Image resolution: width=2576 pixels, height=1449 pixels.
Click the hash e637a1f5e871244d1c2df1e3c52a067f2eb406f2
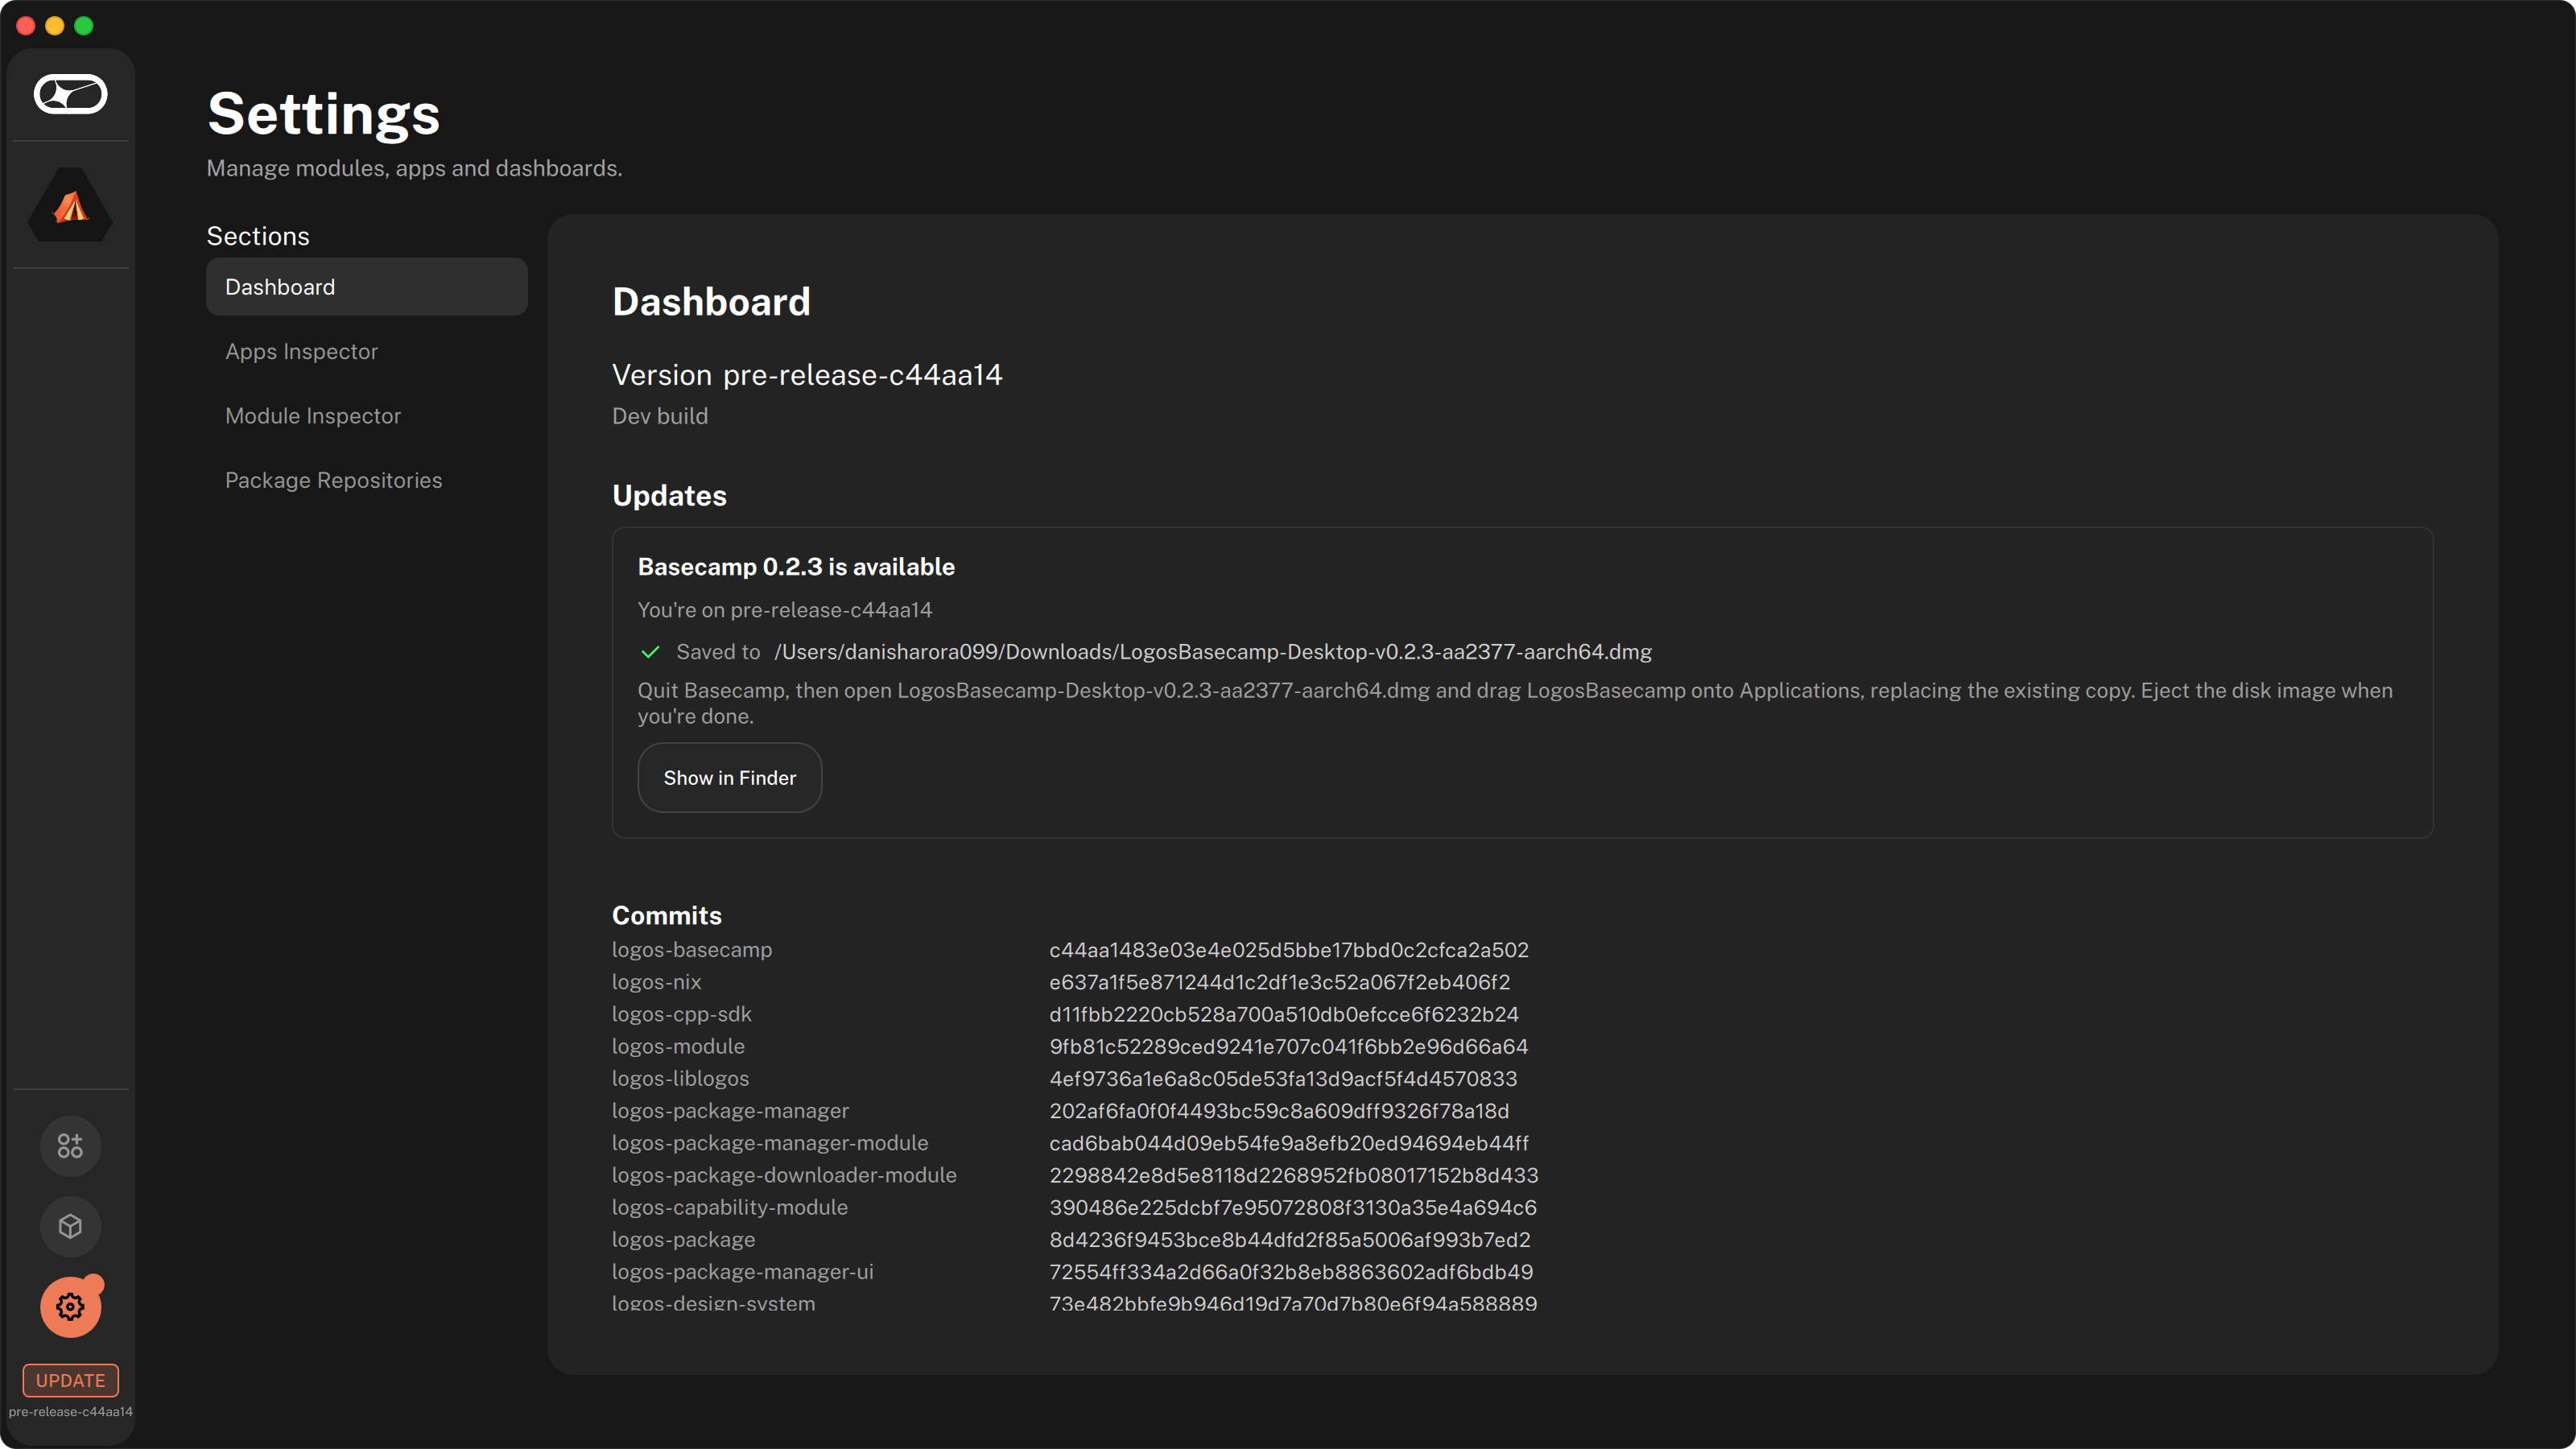pyautogui.click(x=1279, y=982)
